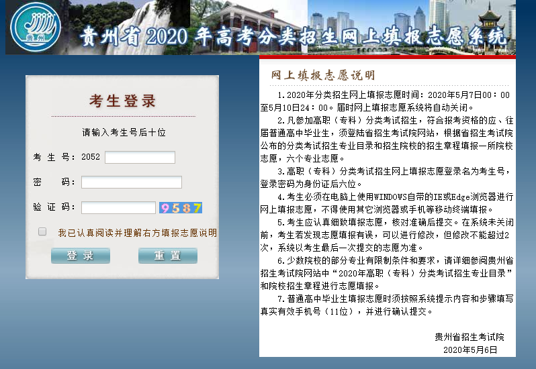Click instruction item 3 about login name and password
Screen dimensions: 536x369
[386, 177]
